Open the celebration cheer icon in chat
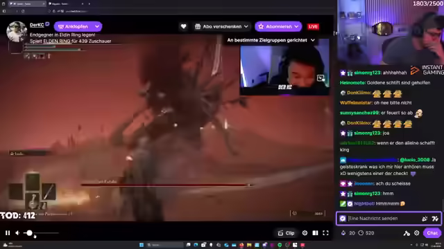 pyautogui.click(x=425, y=219)
